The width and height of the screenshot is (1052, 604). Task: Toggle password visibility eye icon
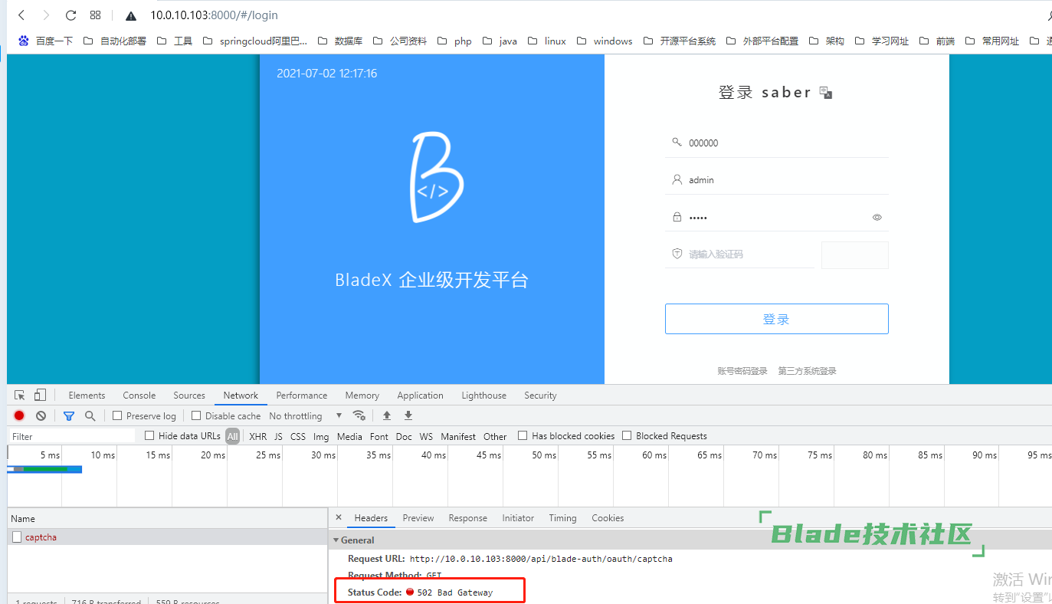(877, 218)
